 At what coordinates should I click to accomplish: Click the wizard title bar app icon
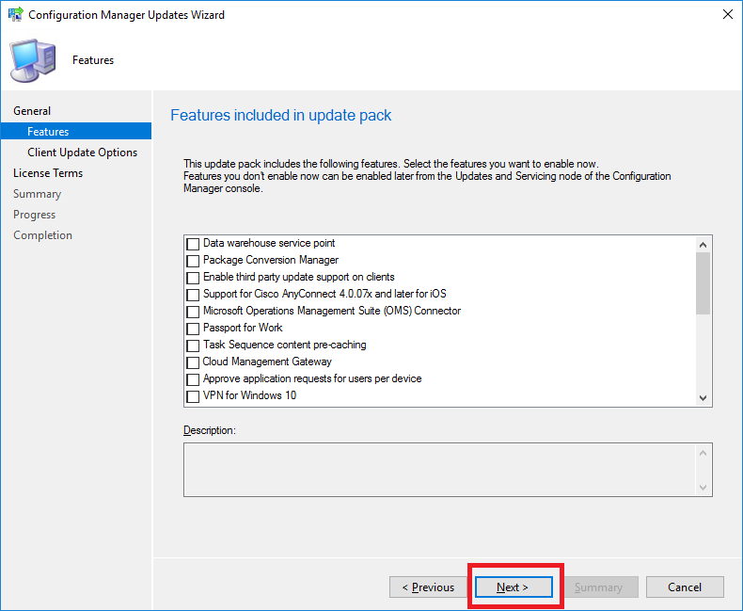point(15,15)
